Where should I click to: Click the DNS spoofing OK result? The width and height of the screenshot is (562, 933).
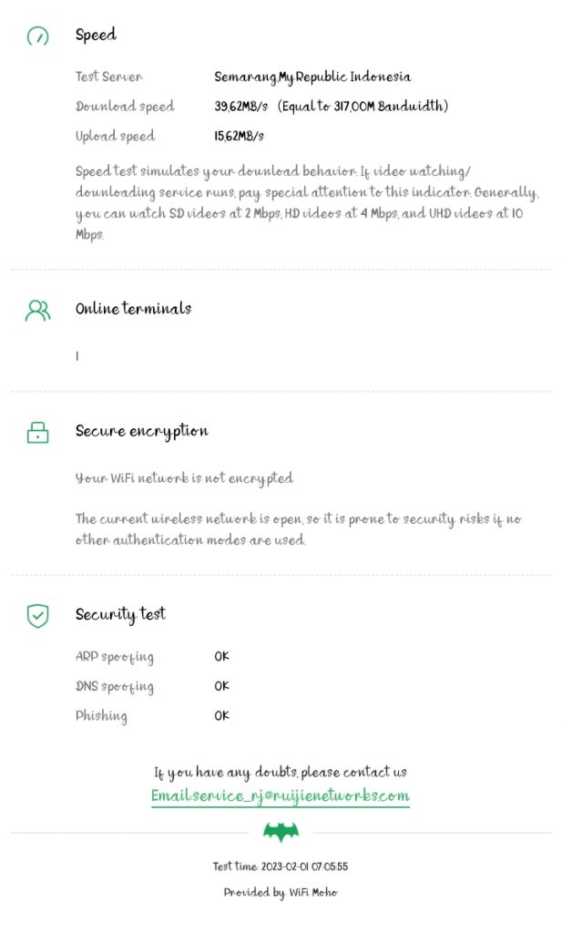point(221,686)
